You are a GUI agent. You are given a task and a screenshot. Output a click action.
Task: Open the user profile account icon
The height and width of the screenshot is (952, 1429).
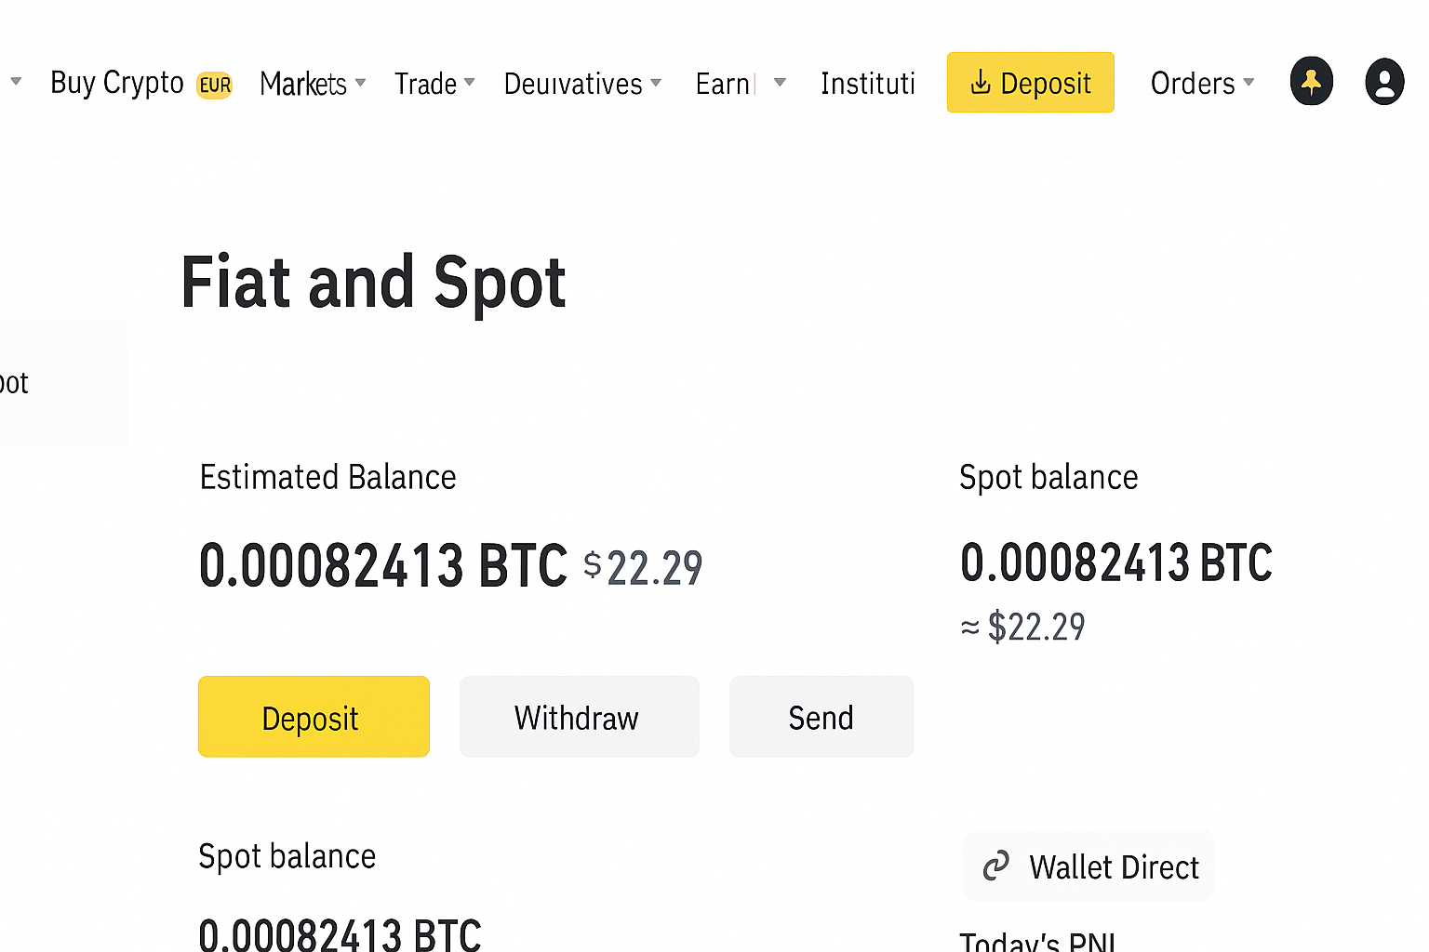tap(1384, 81)
